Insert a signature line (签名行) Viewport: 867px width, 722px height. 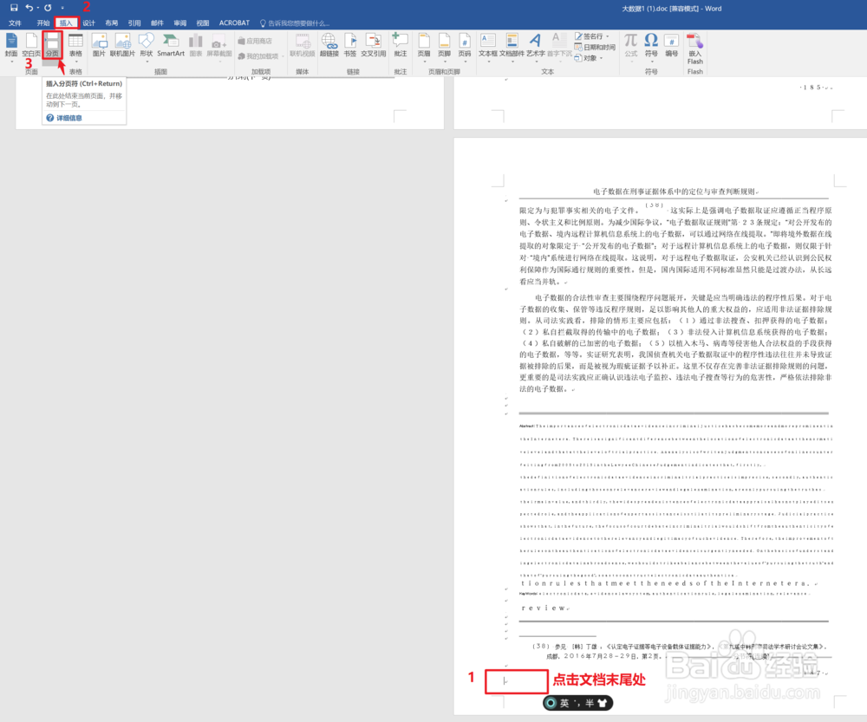(589, 36)
